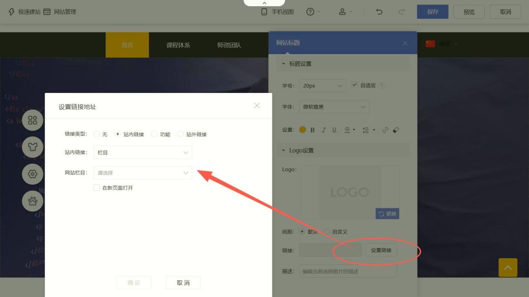Image resolution: width=529 pixels, height=297 pixels.
Task: Click the dialog 取消 button
Action: coord(183,283)
